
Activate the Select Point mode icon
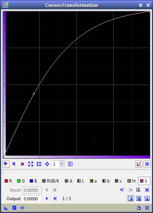coord(14,164)
